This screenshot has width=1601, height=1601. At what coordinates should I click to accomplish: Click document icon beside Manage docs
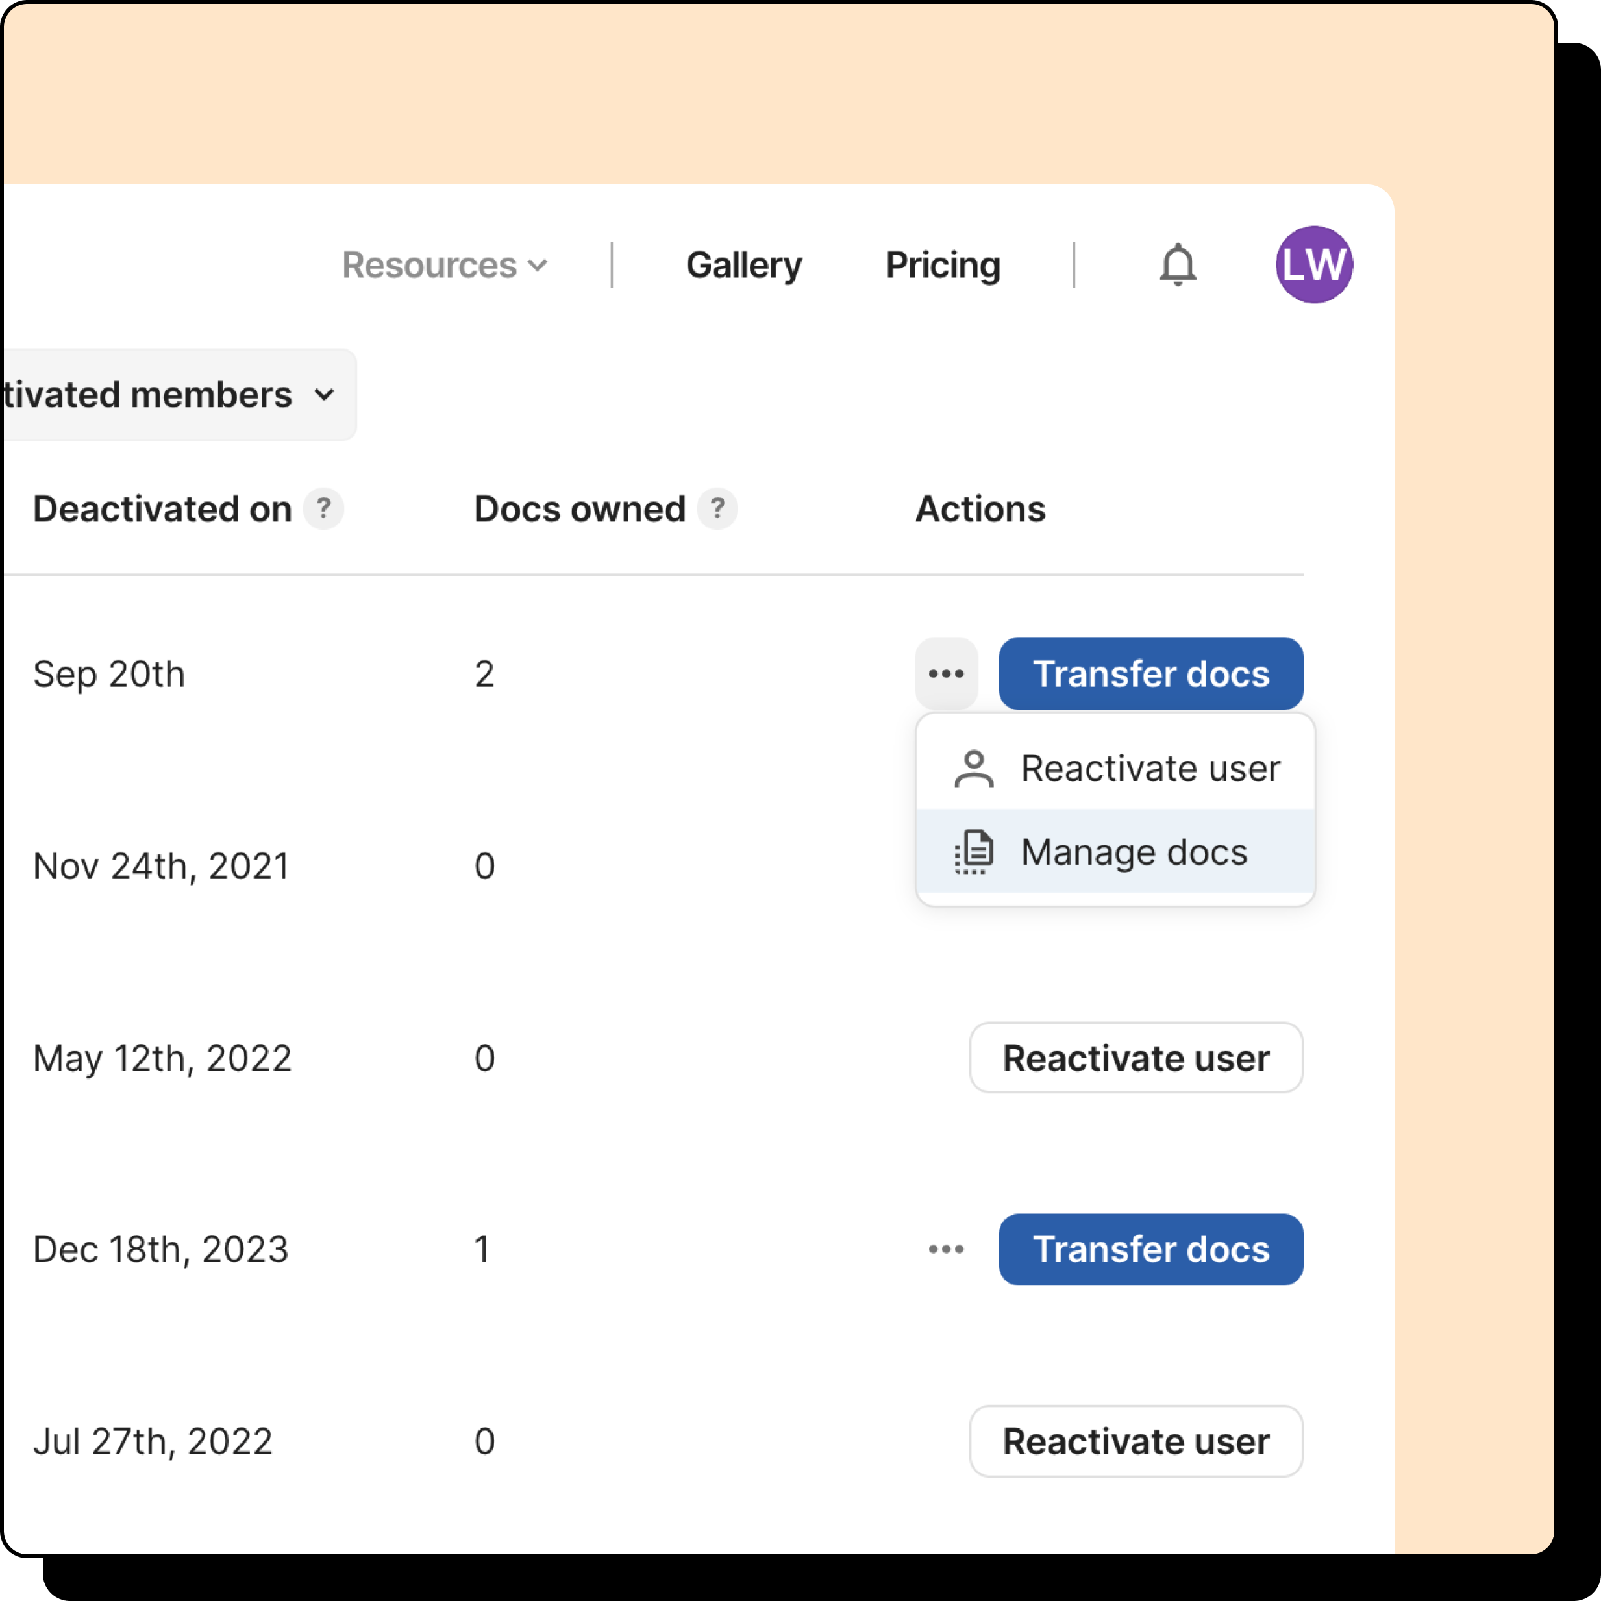(x=974, y=852)
